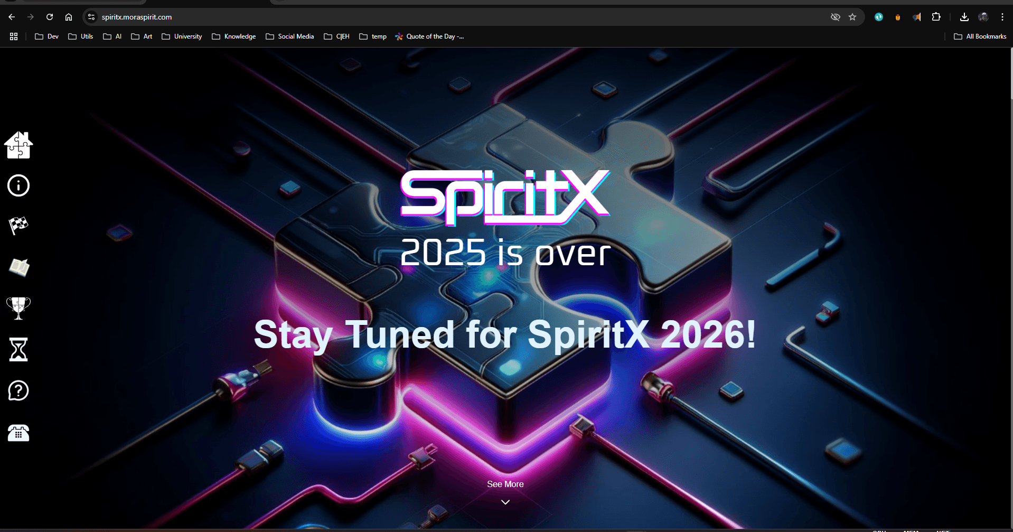The image size is (1013, 532).
Task: Open Chrome Downloads from the toolbar icon
Action: [964, 17]
